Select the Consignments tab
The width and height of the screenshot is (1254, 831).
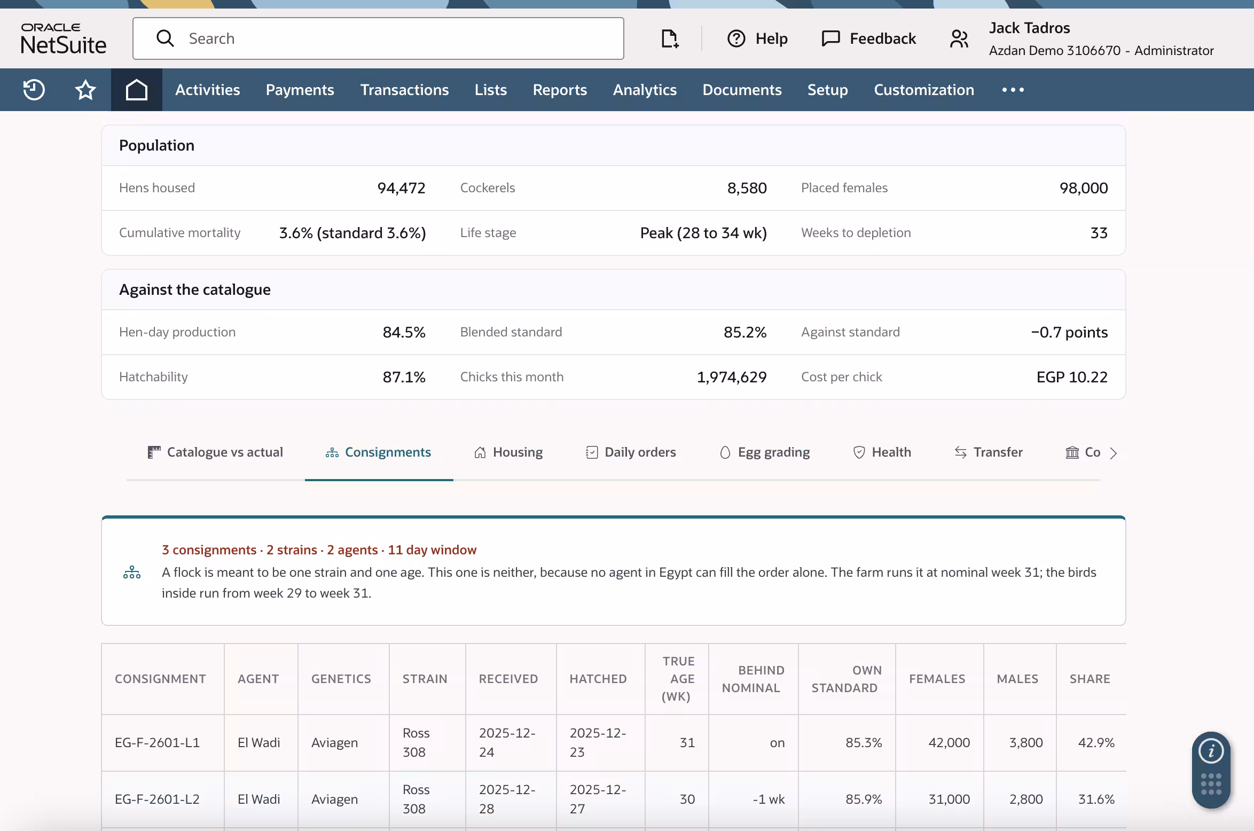pyautogui.click(x=379, y=452)
